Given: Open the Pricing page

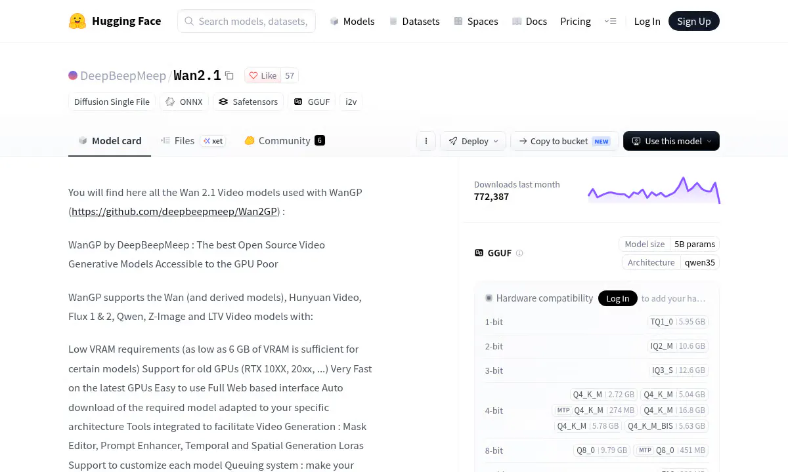Looking at the screenshot, I should 575,21.
